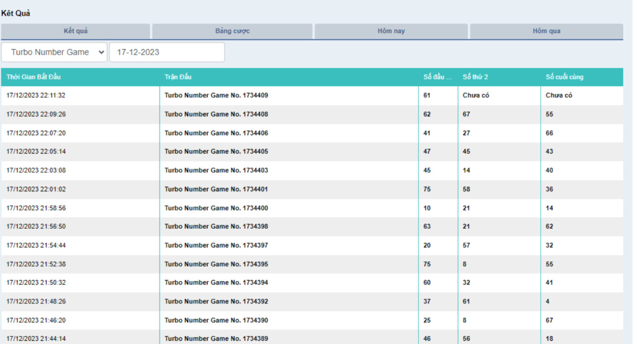Click the start time 17/12/2023 21:58:56
Viewport: 633px width, 344px height.
36,208
